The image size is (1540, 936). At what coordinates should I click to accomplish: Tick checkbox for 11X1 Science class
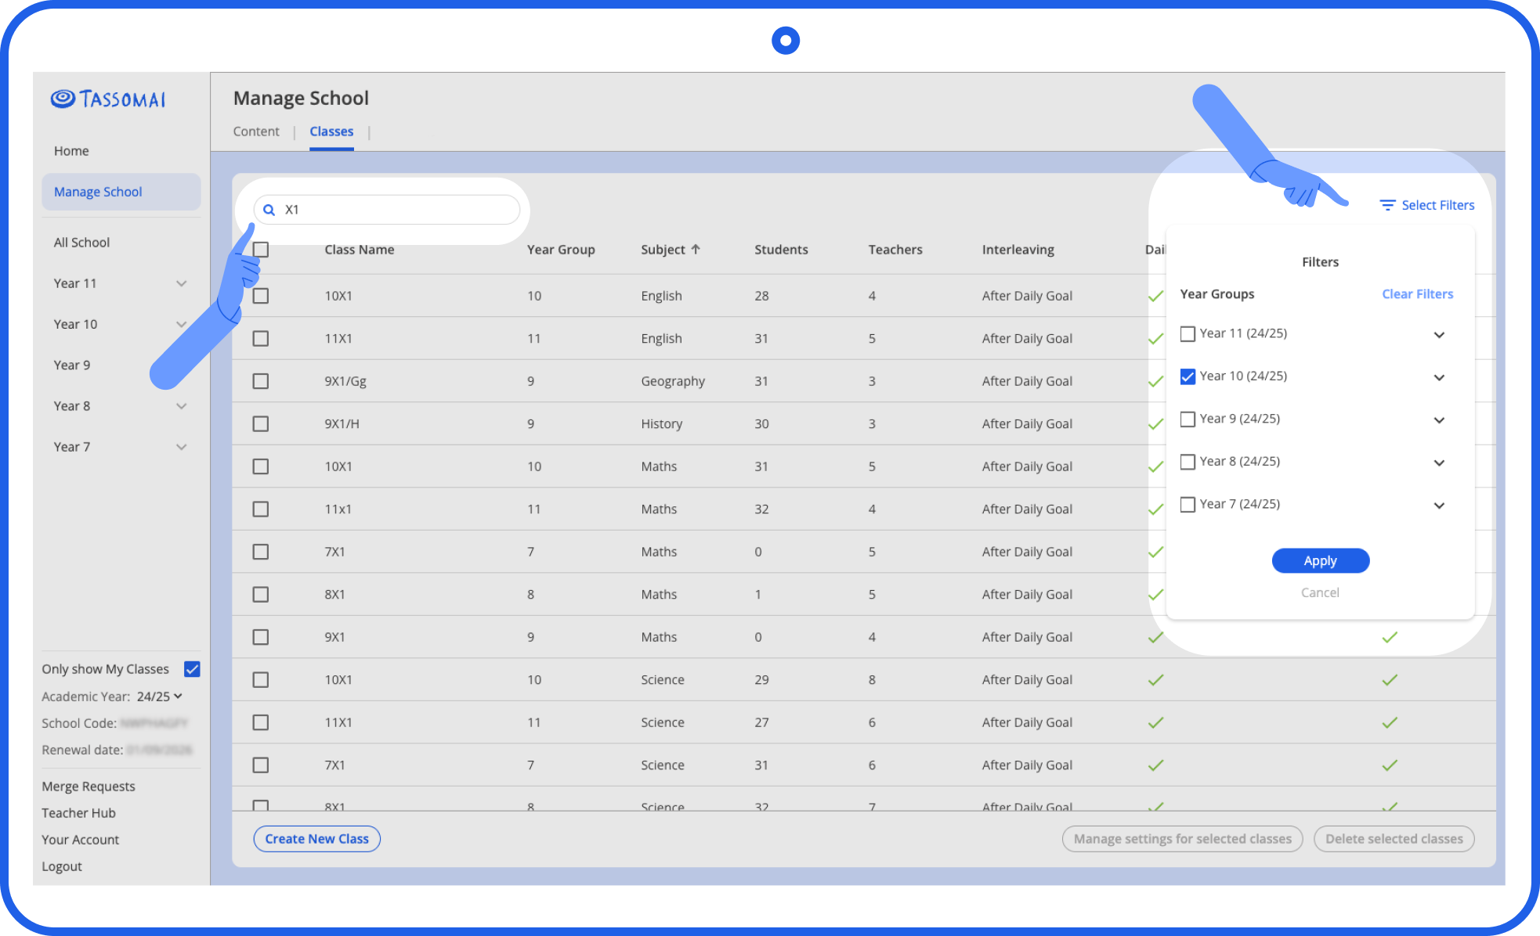261,722
